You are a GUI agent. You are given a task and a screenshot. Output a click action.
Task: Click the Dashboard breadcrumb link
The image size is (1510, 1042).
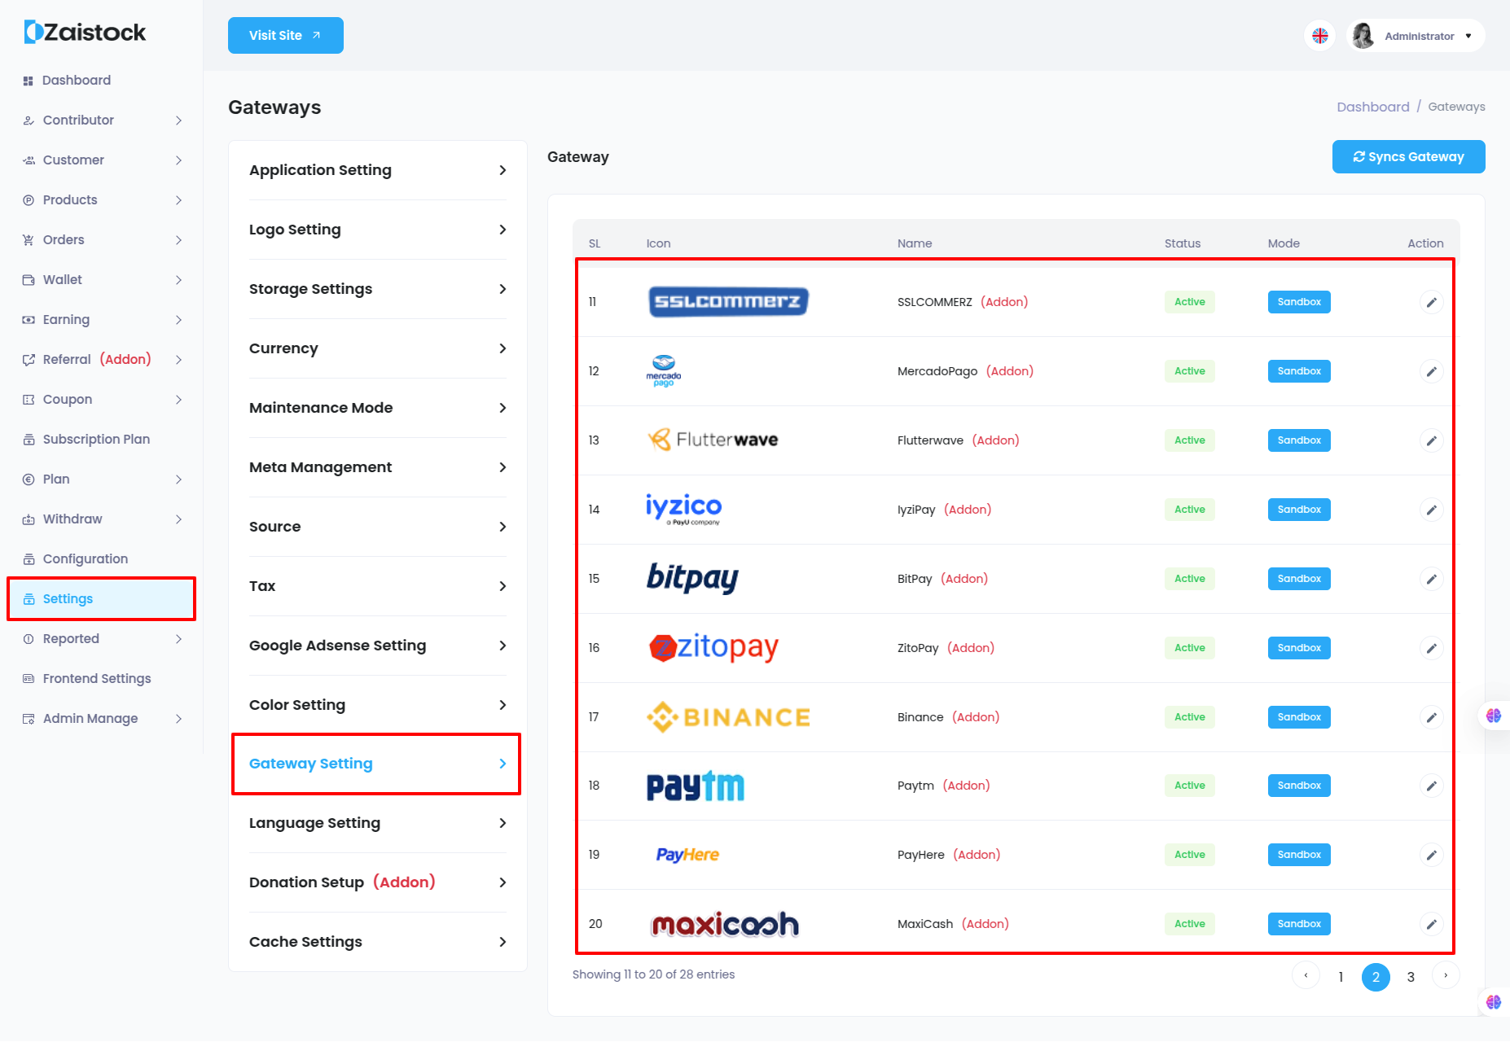coord(1372,107)
